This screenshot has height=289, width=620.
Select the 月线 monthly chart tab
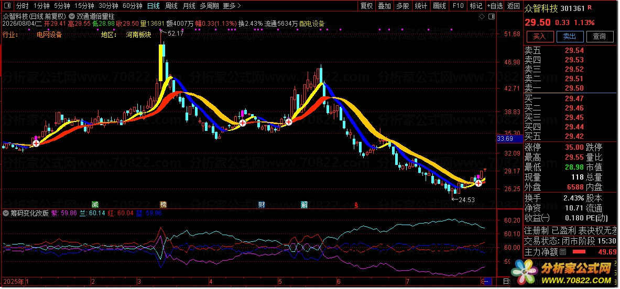189,6
